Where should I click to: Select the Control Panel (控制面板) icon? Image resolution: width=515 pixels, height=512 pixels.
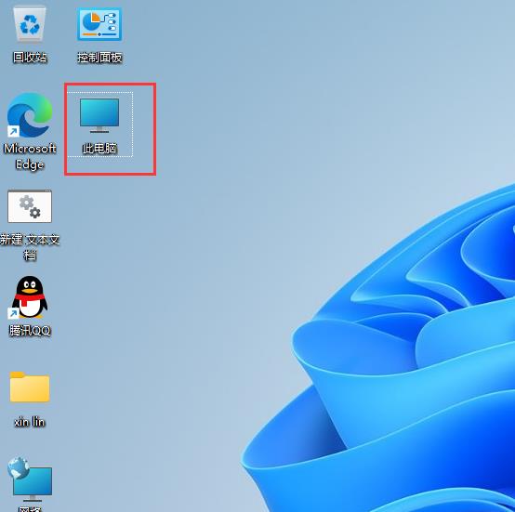tap(99, 24)
